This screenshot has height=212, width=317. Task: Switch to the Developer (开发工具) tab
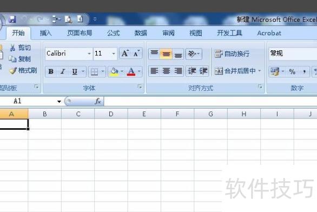coord(229,33)
